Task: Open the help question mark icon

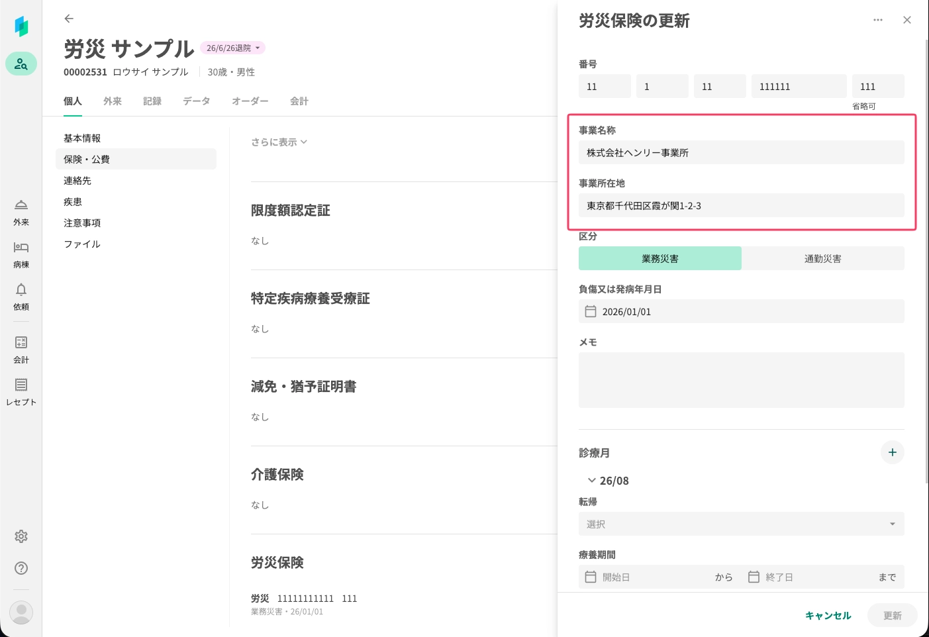Action: pyautogui.click(x=21, y=568)
